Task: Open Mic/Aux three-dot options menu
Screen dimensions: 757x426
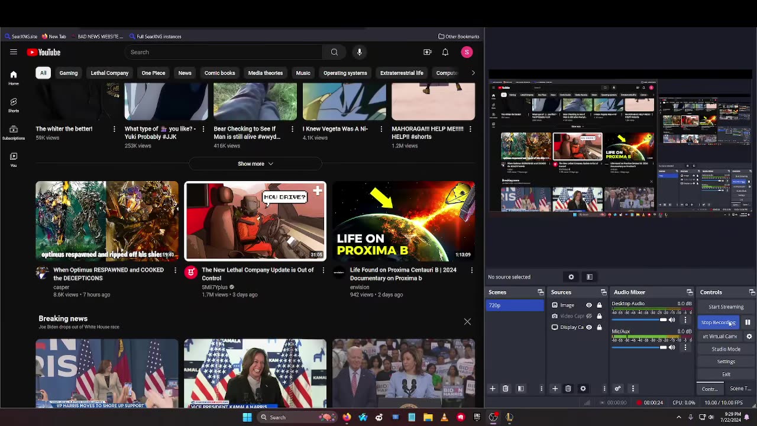Action: point(685,348)
